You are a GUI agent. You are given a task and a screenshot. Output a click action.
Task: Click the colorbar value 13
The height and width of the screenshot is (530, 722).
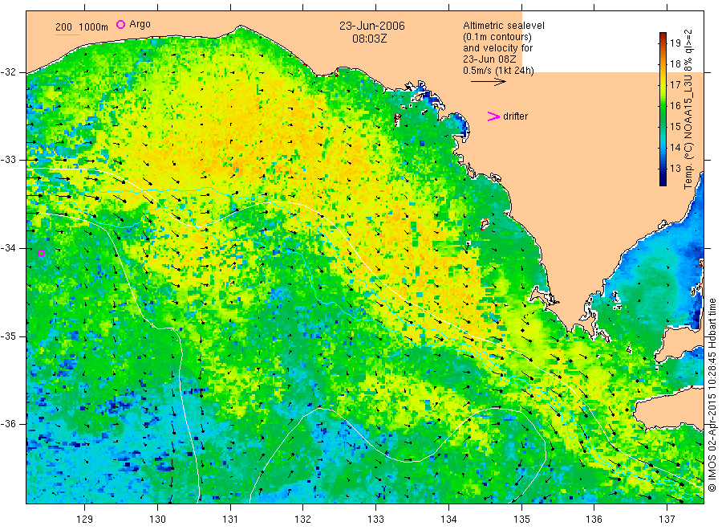point(675,168)
